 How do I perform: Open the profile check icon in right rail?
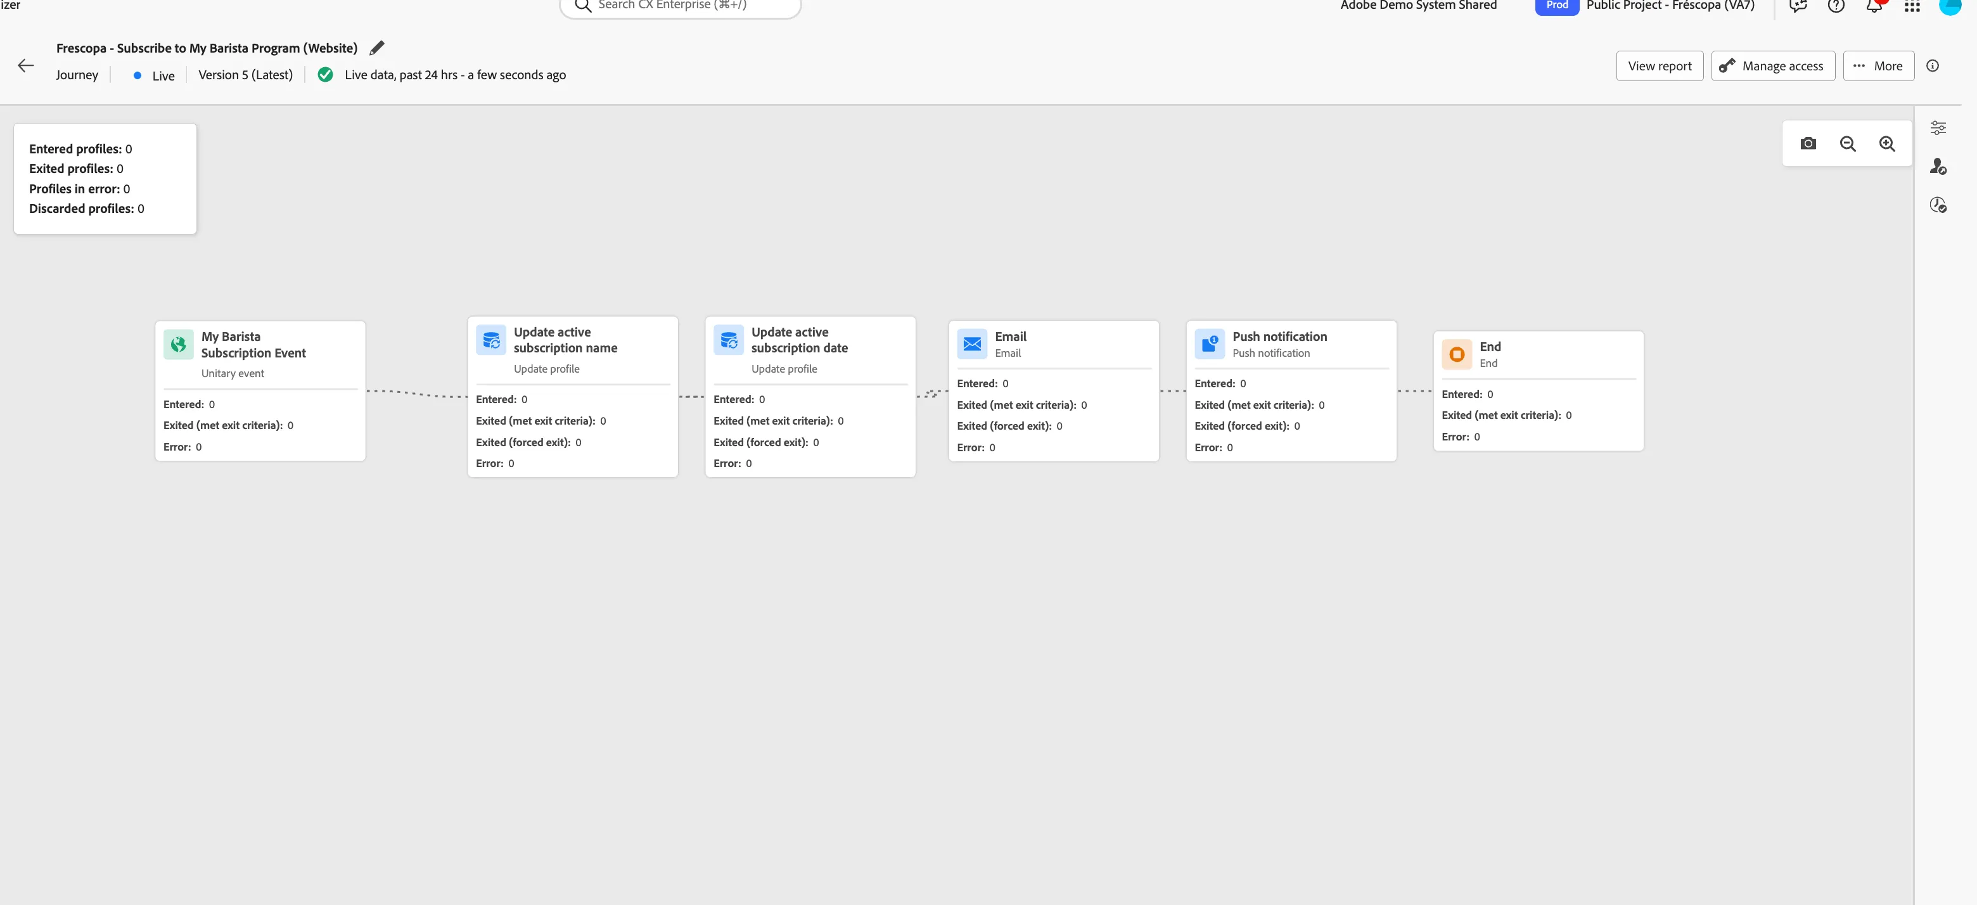tap(1938, 166)
